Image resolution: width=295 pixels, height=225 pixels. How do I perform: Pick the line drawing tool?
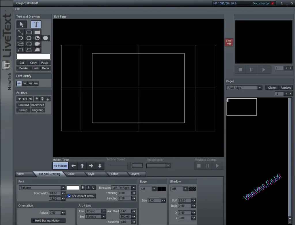pos(20,32)
